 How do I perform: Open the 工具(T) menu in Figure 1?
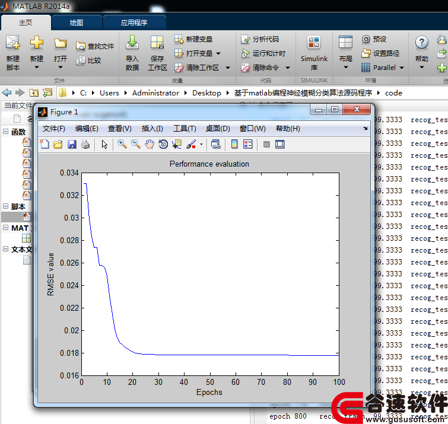point(185,129)
